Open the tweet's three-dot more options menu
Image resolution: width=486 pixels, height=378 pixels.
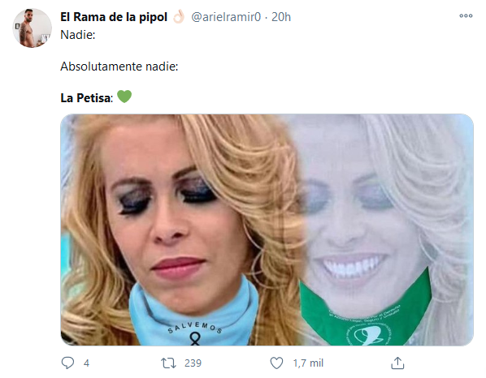pos(466,15)
